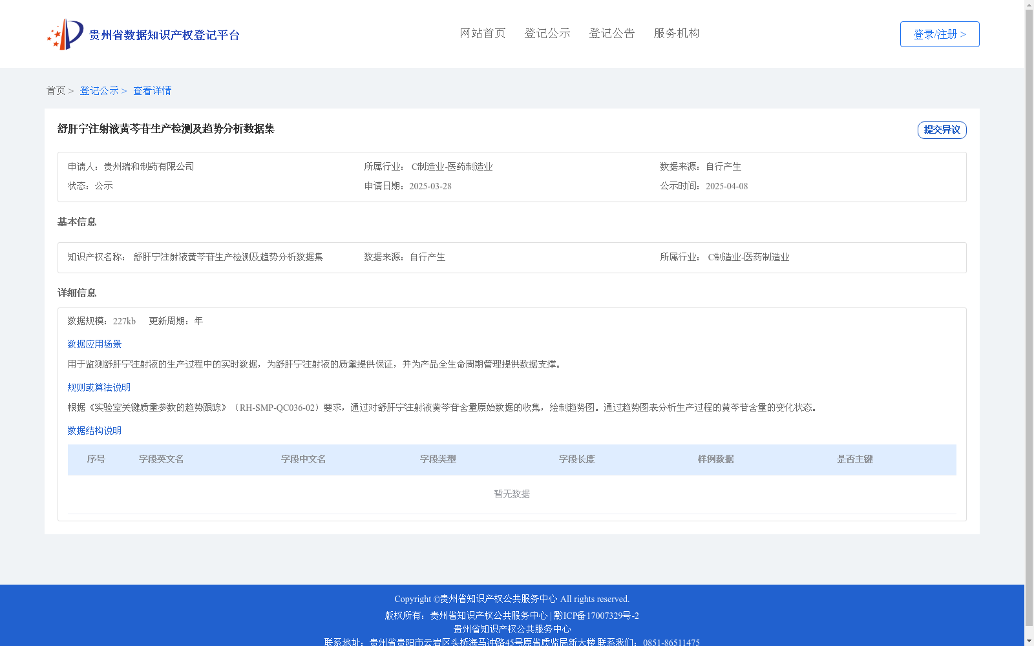The image size is (1034, 646).
Task: Click the 首页 breadcrumb link
Action: [x=56, y=90]
